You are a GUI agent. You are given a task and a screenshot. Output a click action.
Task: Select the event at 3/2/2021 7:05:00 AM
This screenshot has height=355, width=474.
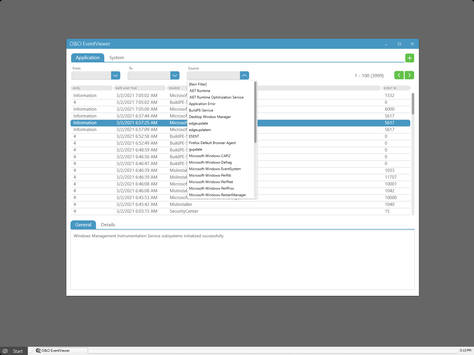click(x=240, y=109)
